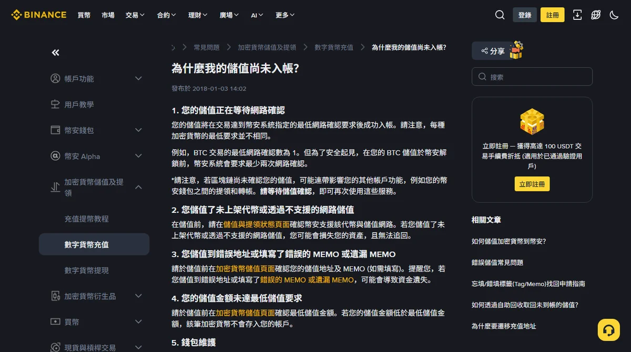Click the publish date 2018-01-03 14:02
The image size is (631, 352).
click(219, 89)
